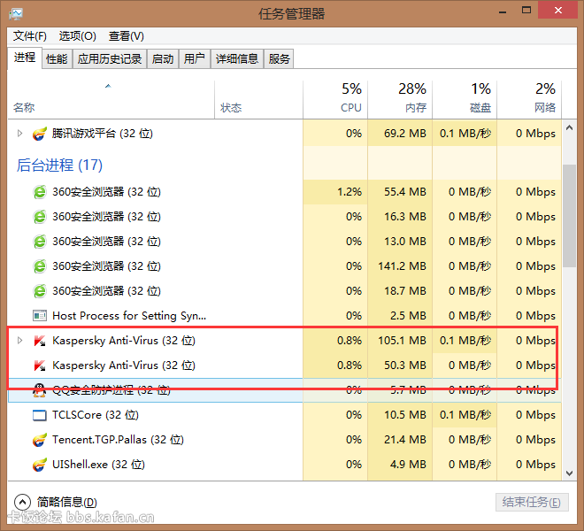The height and width of the screenshot is (531, 584).
Task: Click the 后台进程 (17) group heading
Action: pos(59,165)
